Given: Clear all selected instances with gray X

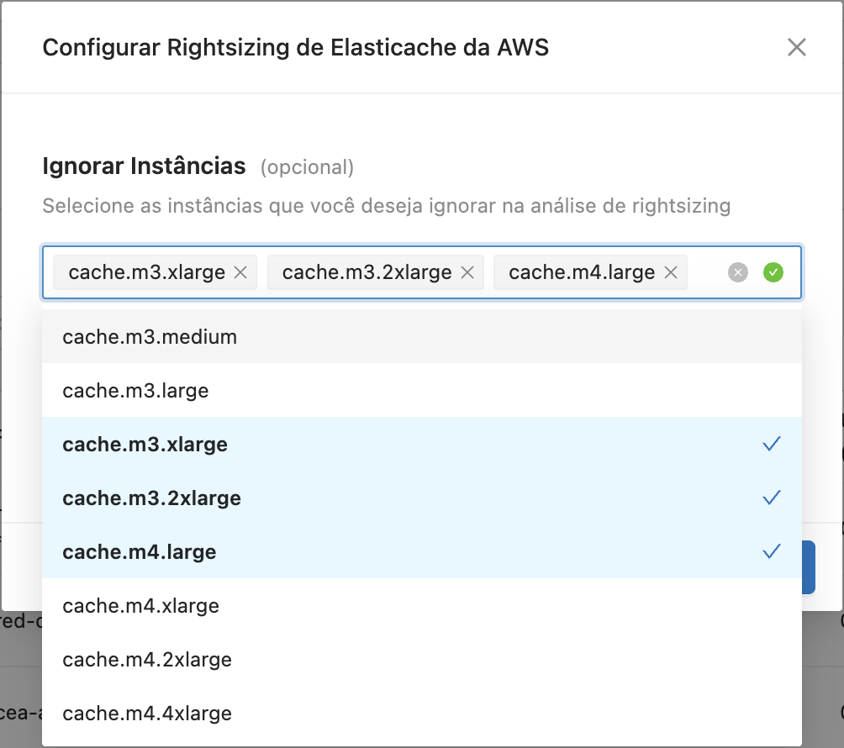Looking at the screenshot, I should pos(738,272).
